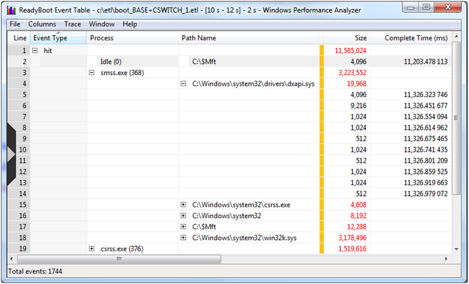Select complete time 11,326.554 094

click(425, 116)
